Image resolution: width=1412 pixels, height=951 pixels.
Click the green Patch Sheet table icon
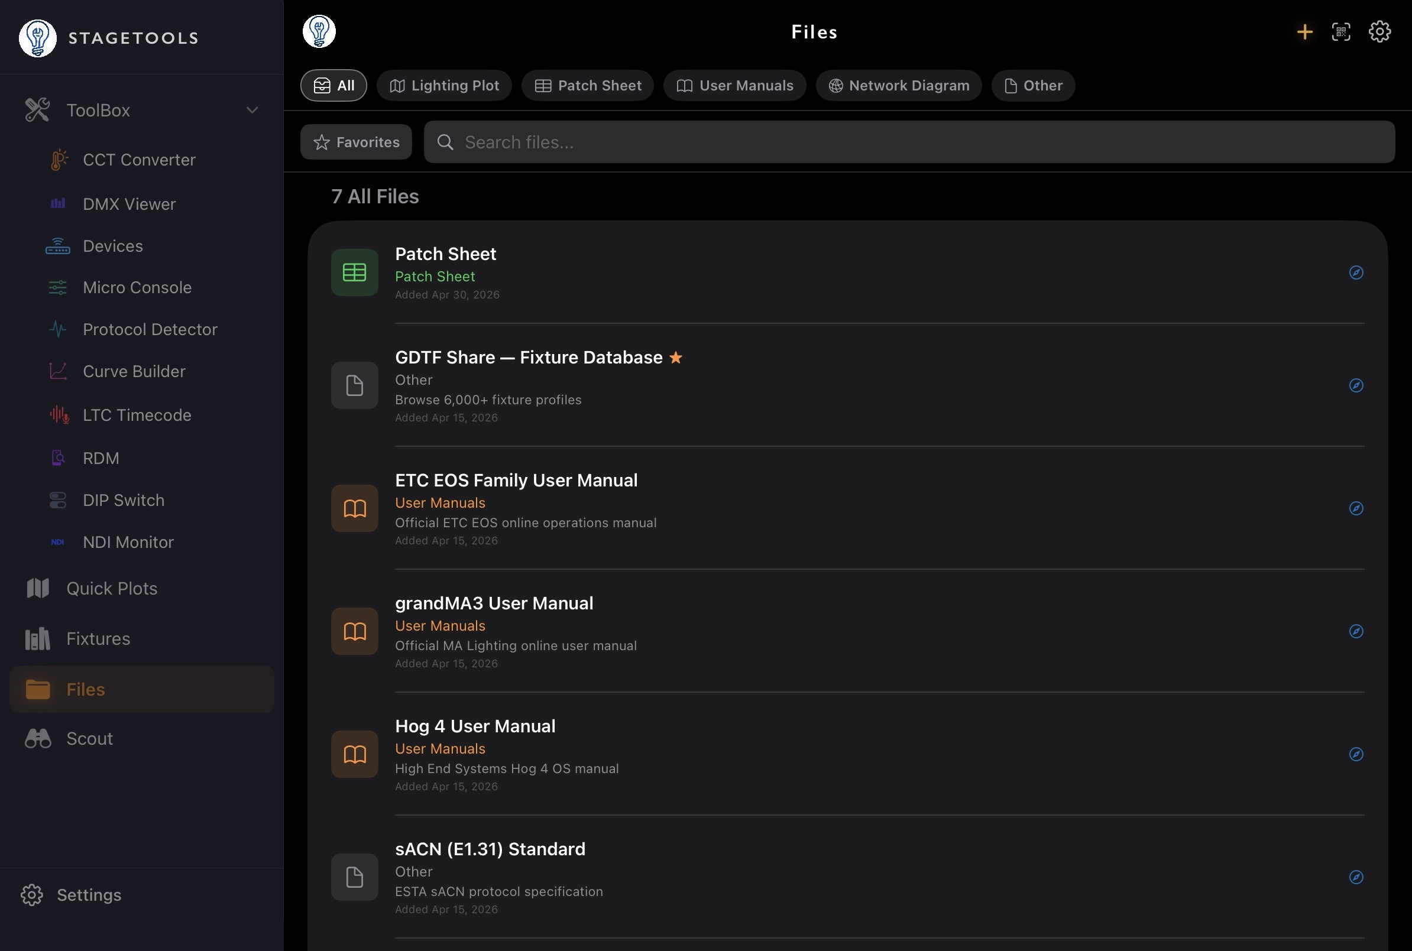click(354, 272)
